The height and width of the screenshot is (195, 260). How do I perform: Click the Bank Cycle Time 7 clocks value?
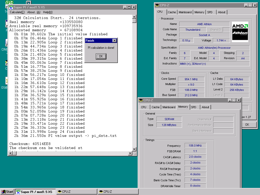click(195, 180)
